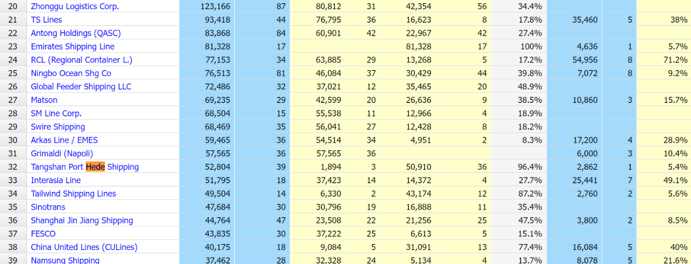This screenshot has height=264, width=691.
Task: Click total TEU value 69,235
Action: coord(217,100)
